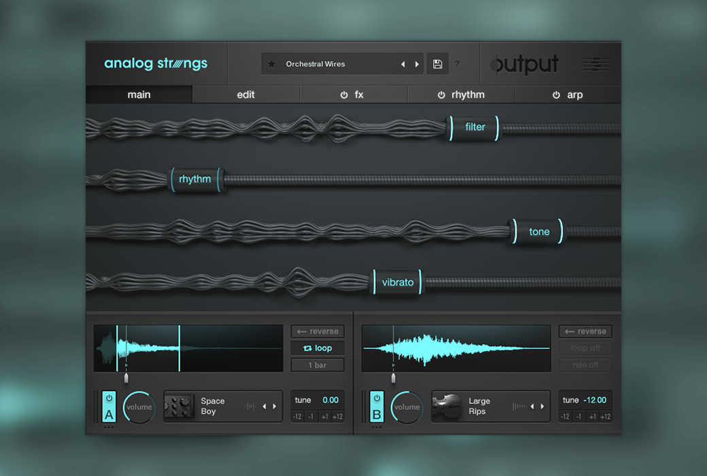Click the layer A volume knob
The image size is (707, 476).
[139, 407]
